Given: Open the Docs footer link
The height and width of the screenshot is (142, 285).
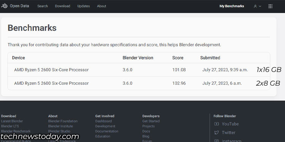Looking at the screenshot, I should point(146,131).
